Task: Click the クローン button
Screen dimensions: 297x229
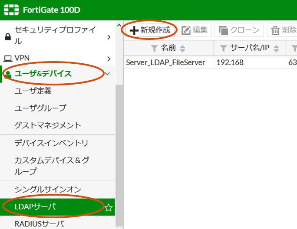Action: click(x=239, y=30)
